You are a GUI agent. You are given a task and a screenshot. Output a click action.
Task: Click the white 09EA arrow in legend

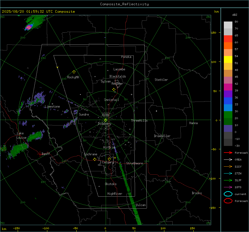[228, 159]
